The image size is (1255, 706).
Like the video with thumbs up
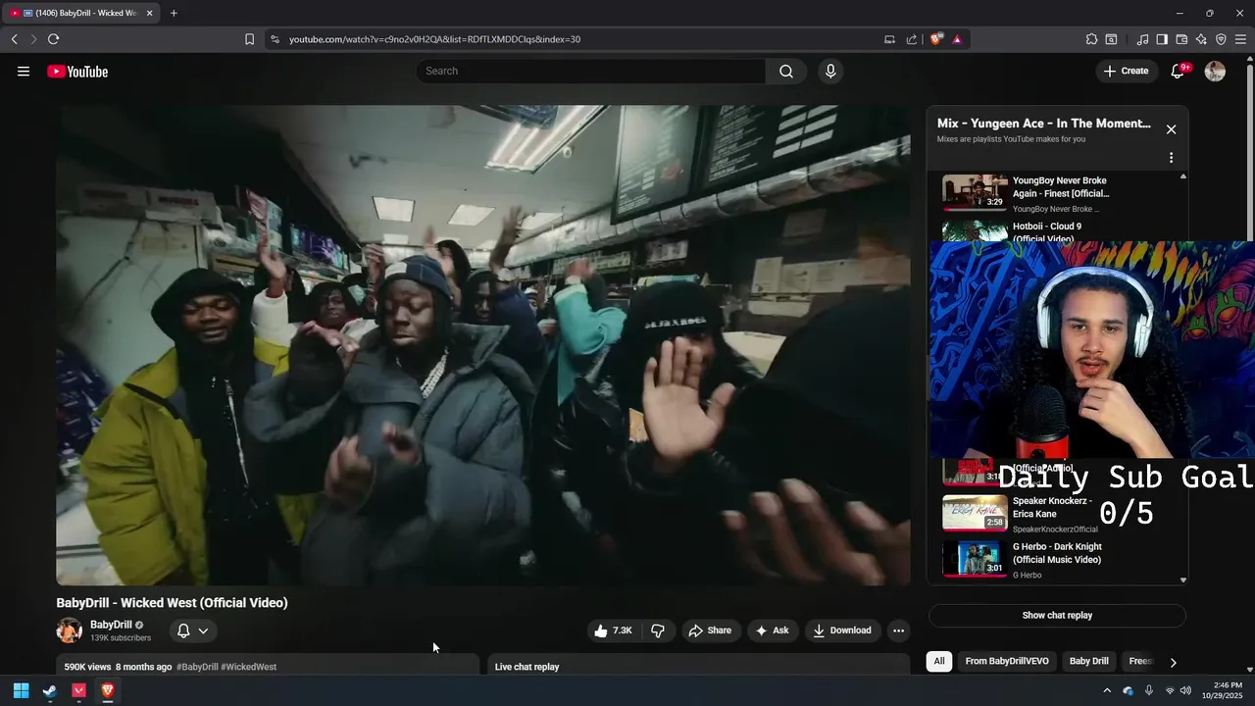(613, 630)
